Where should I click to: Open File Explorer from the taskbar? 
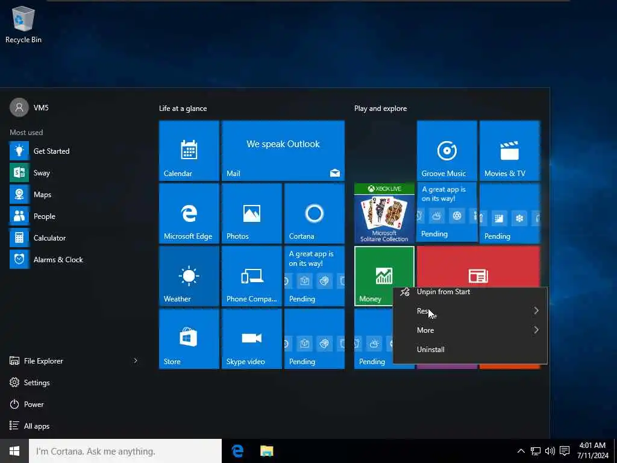[x=267, y=451]
